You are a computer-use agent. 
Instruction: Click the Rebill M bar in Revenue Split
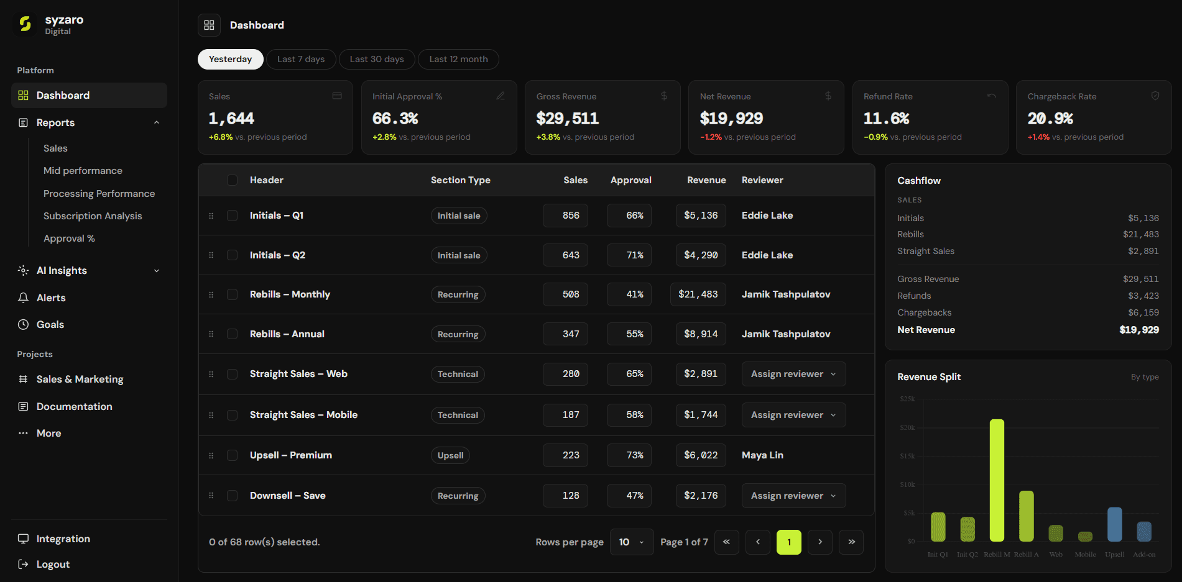click(x=997, y=480)
